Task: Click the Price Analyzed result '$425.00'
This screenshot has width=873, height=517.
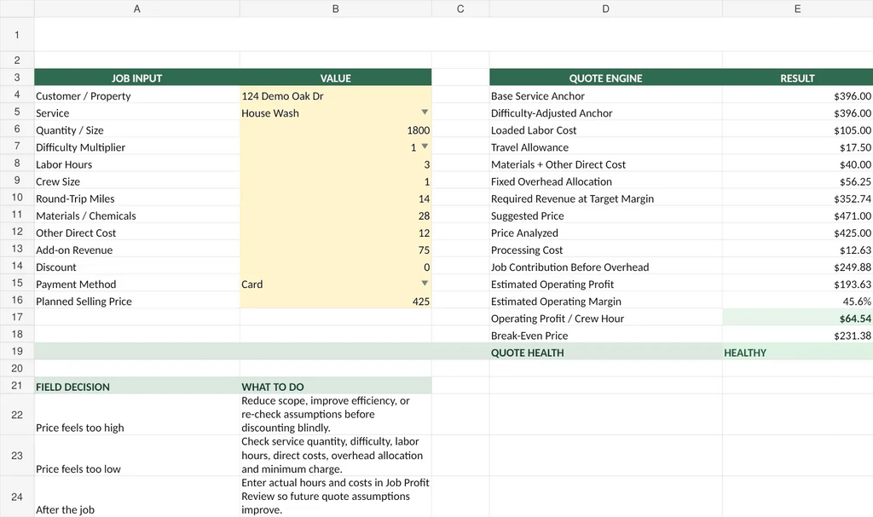Action: point(797,233)
